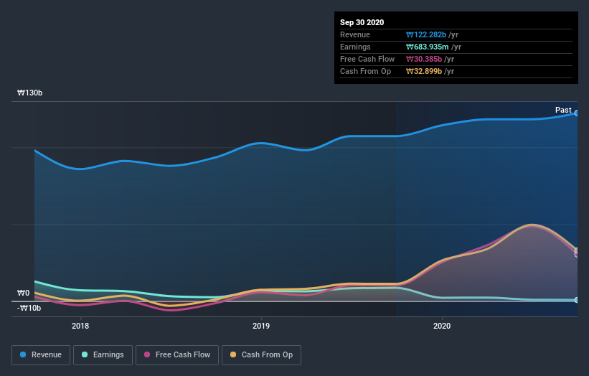Screen dimensions: 589x376
Task: Click the -₩10b y-axis label
Action: [x=29, y=308]
